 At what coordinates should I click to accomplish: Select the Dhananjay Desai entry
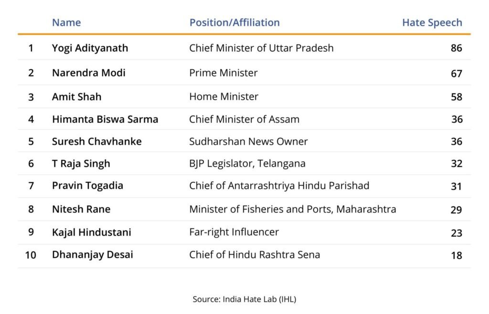click(92, 255)
